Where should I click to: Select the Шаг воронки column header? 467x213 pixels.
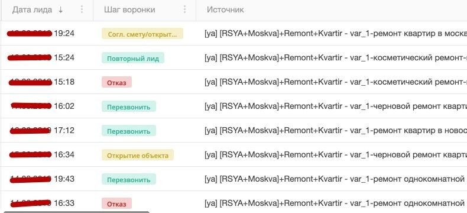click(x=129, y=9)
